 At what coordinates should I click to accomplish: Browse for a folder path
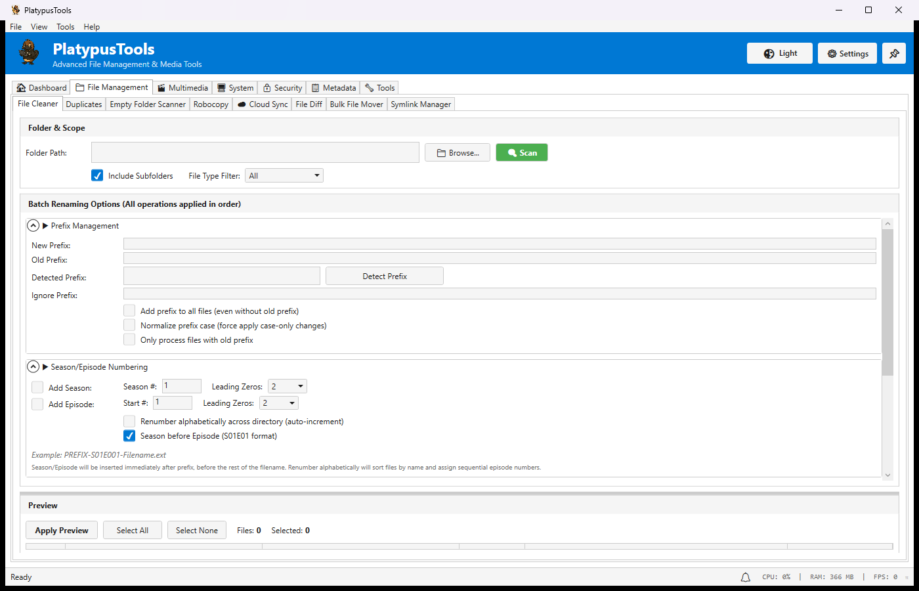click(x=458, y=153)
